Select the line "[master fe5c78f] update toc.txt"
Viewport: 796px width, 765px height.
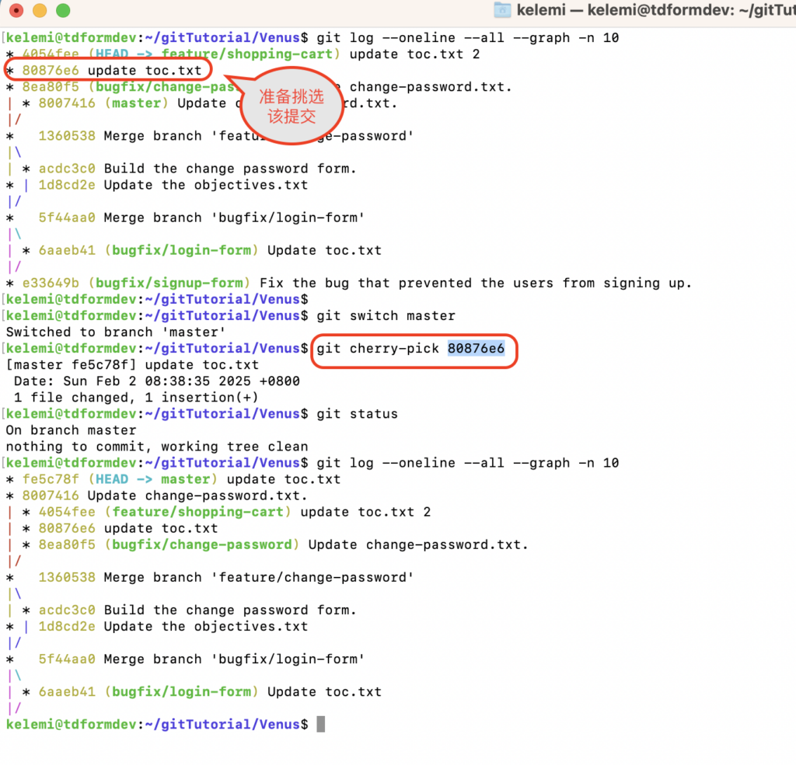pos(132,365)
